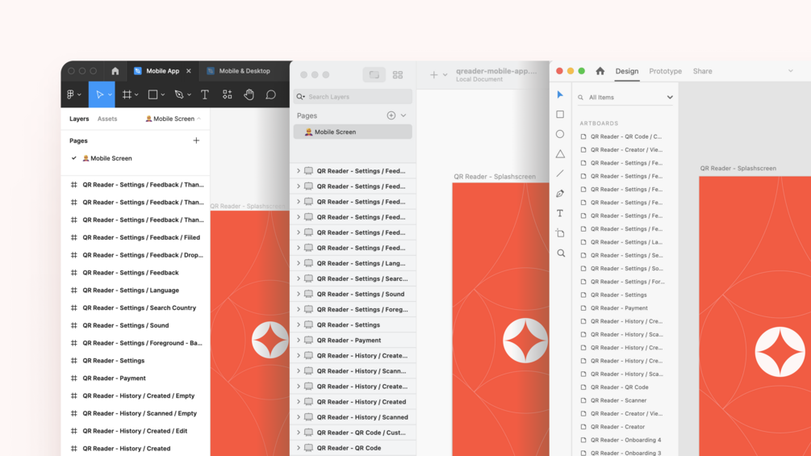Open the Resources components tool in Figma
The width and height of the screenshot is (811, 456).
click(x=227, y=94)
